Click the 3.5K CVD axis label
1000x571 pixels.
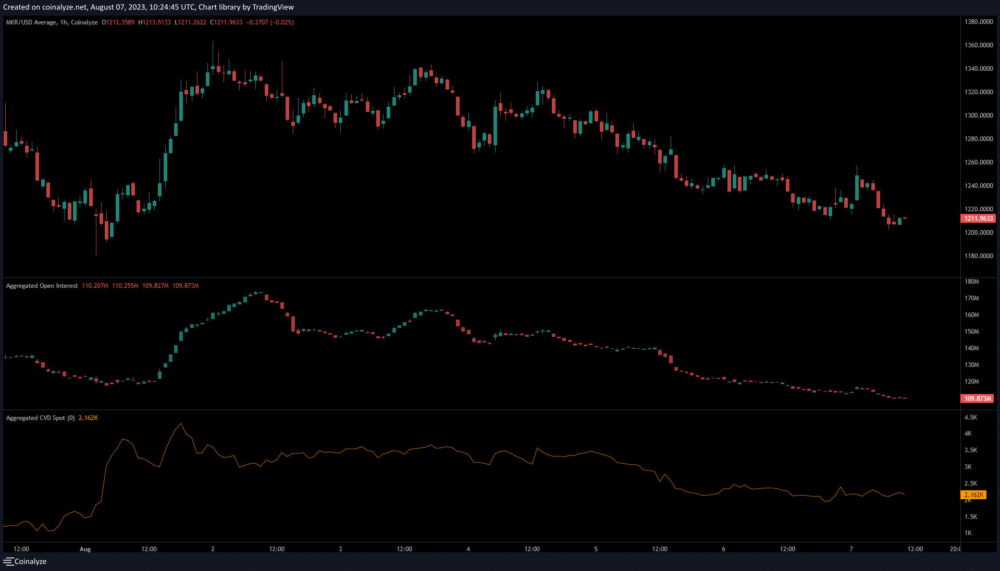click(970, 450)
